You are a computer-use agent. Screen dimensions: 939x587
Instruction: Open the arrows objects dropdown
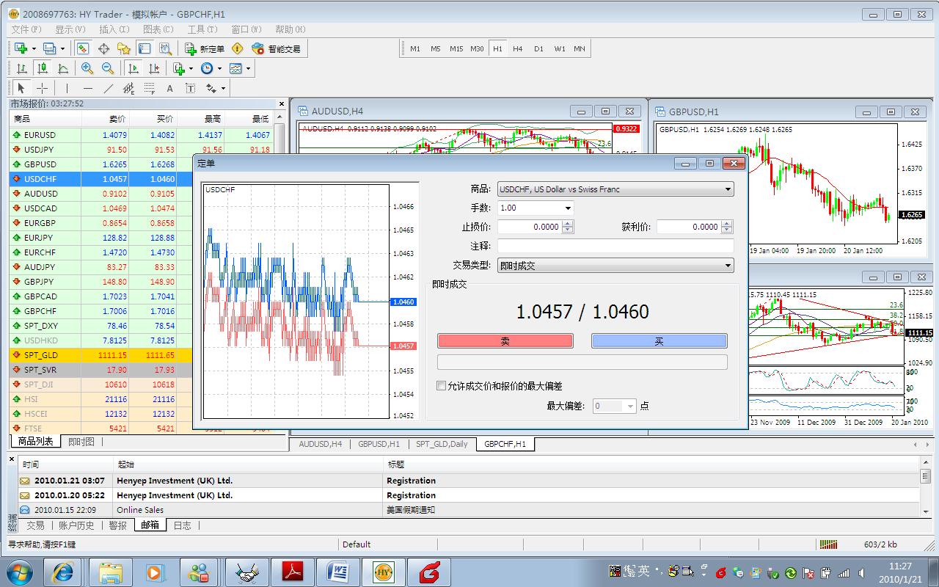tap(215, 88)
